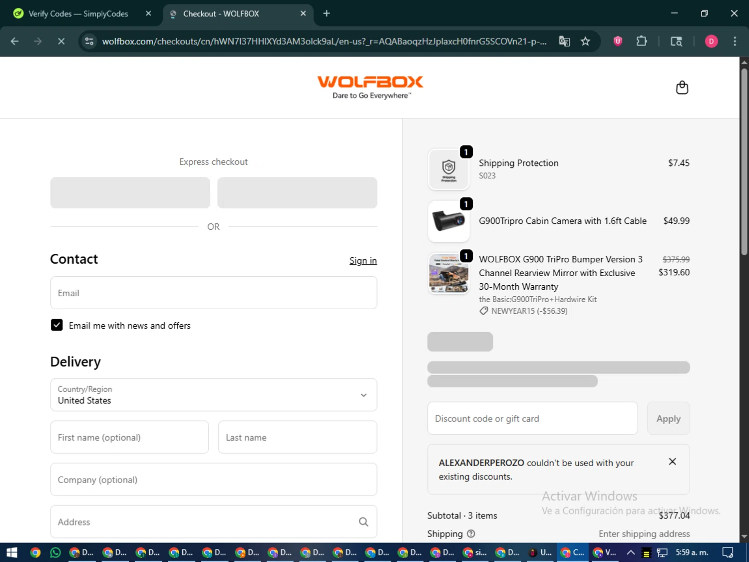Click the Enter shipping address text
Screen dimensions: 749x562
(644, 534)
